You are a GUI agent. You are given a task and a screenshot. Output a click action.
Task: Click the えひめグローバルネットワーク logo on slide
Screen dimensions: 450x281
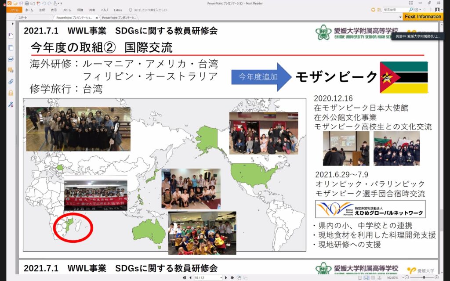coord(370,209)
